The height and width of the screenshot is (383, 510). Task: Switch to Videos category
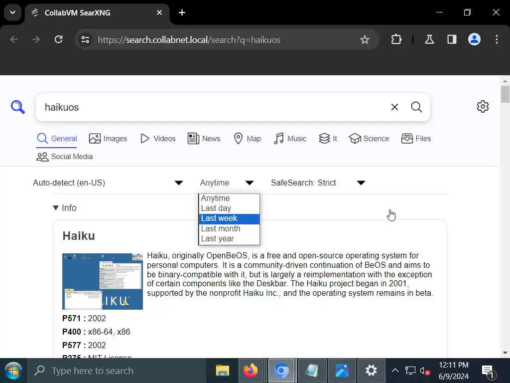coord(158,139)
